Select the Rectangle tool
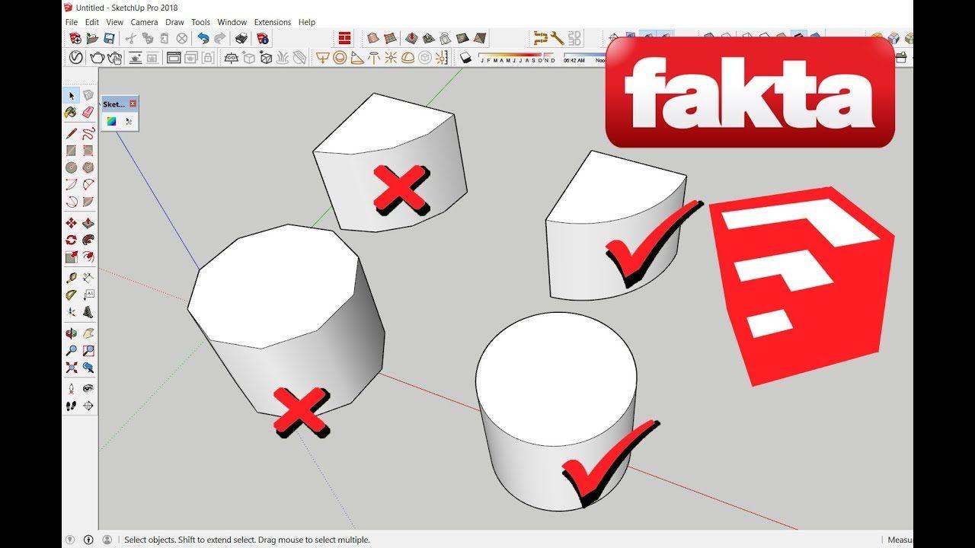The image size is (975, 548). 72,151
